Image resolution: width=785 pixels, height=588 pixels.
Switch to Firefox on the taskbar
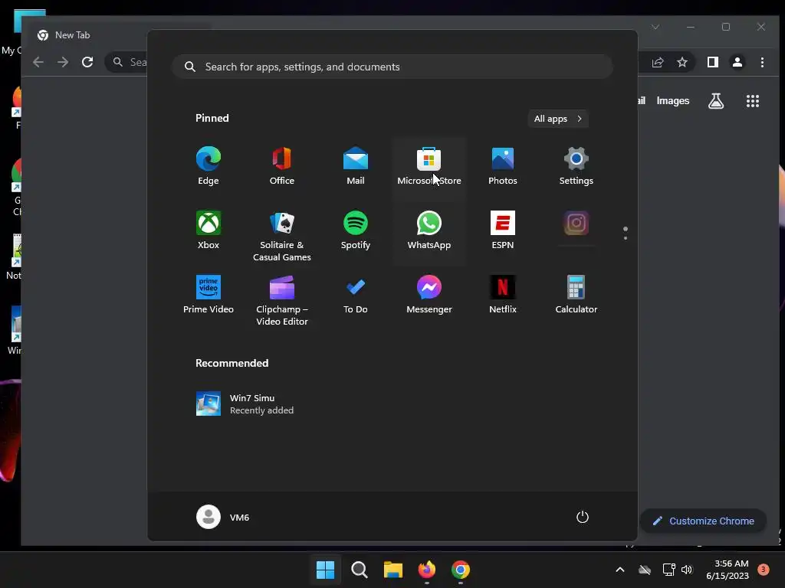[426, 569]
